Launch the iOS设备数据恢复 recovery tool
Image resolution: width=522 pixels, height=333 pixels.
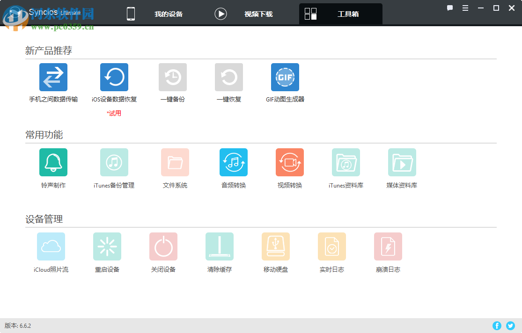pos(114,77)
